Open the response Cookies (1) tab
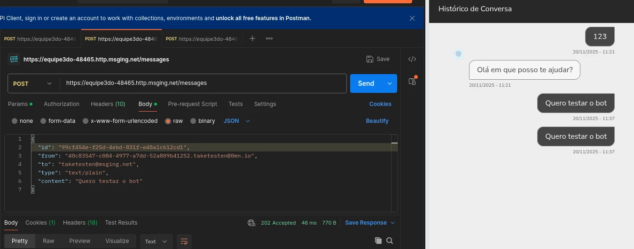The height and width of the screenshot is (249, 634). coord(40,223)
